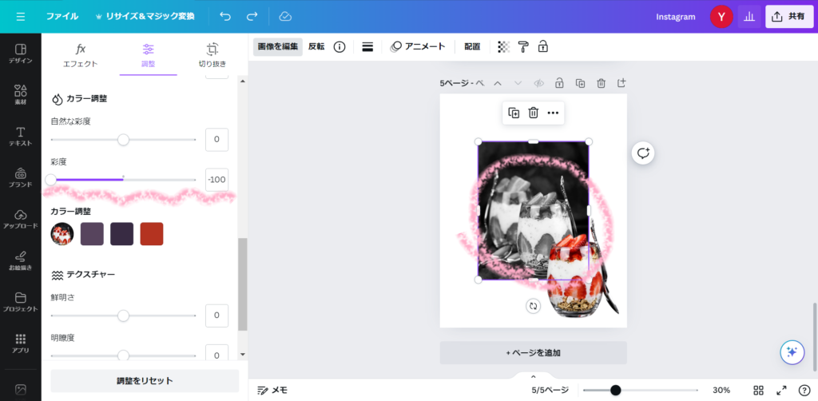The image size is (818, 401).
Task: Click the 調整をリセット button
Action: 145,381
